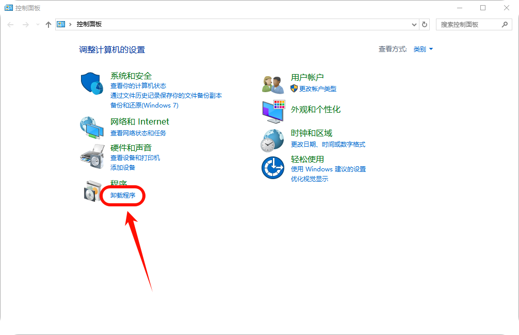Open 轻松使用 category
The image size is (519, 335).
point(307,160)
